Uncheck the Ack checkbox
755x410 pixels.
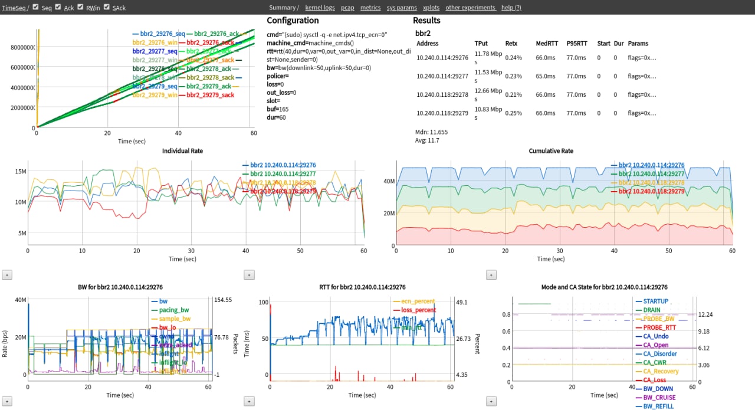point(59,7)
